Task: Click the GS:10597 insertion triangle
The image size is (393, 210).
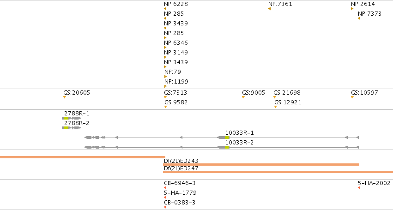Action: pyautogui.click(x=352, y=97)
